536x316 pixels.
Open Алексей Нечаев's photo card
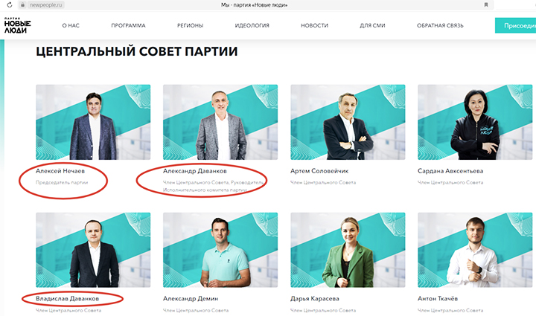pyautogui.click(x=93, y=122)
